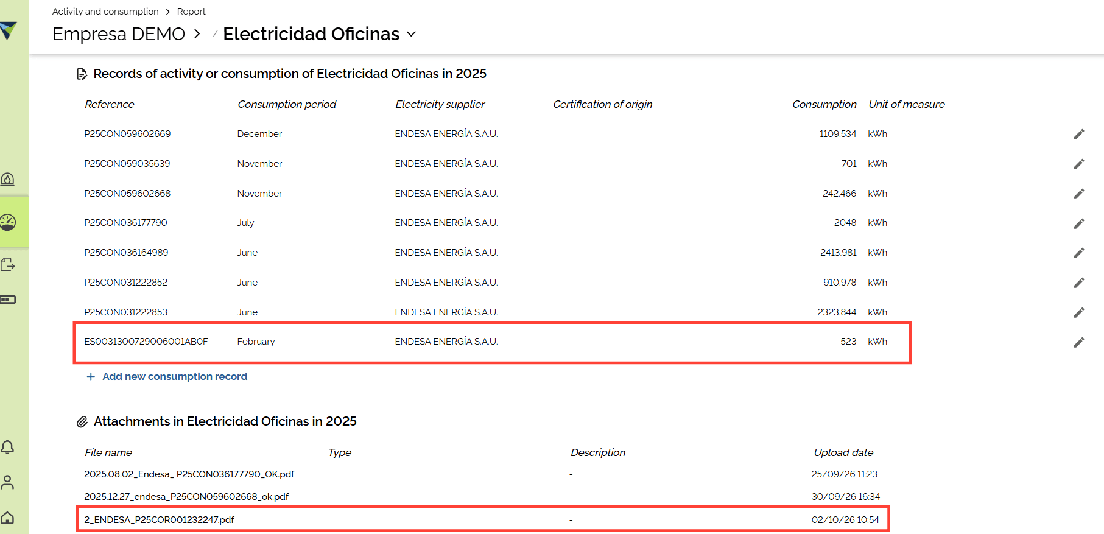Open Activity and consumption breadcrumb
This screenshot has height=534, width=1104.
point(105,12)
